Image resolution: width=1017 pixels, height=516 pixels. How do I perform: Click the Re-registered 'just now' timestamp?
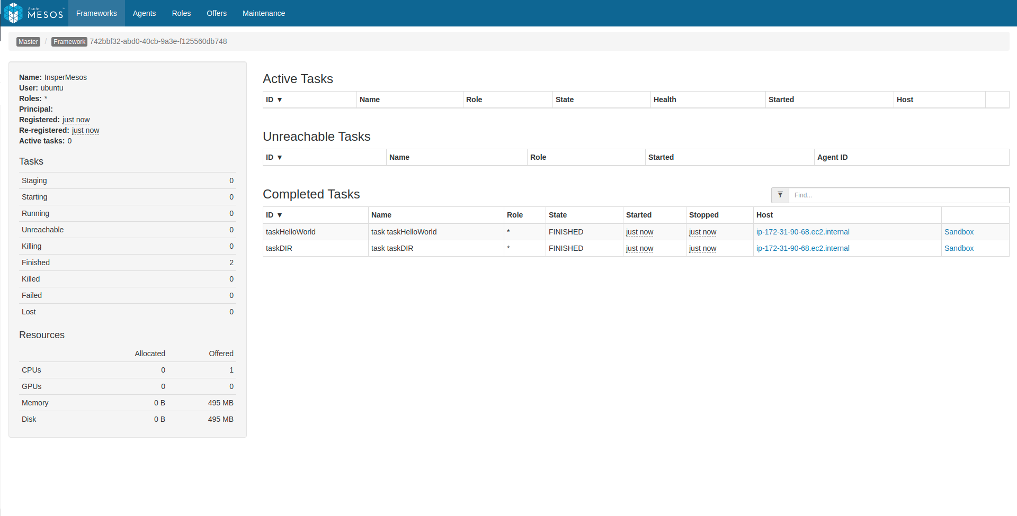pos(85,130)
